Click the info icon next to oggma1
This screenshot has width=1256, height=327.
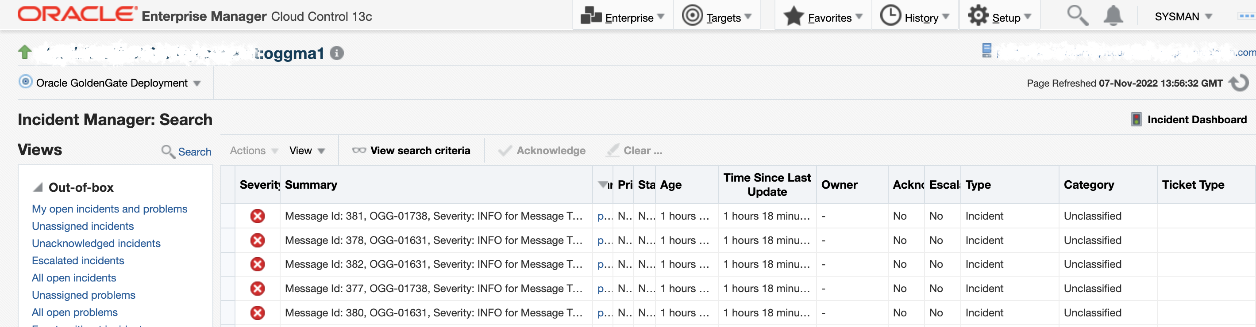tap(336, 53)
